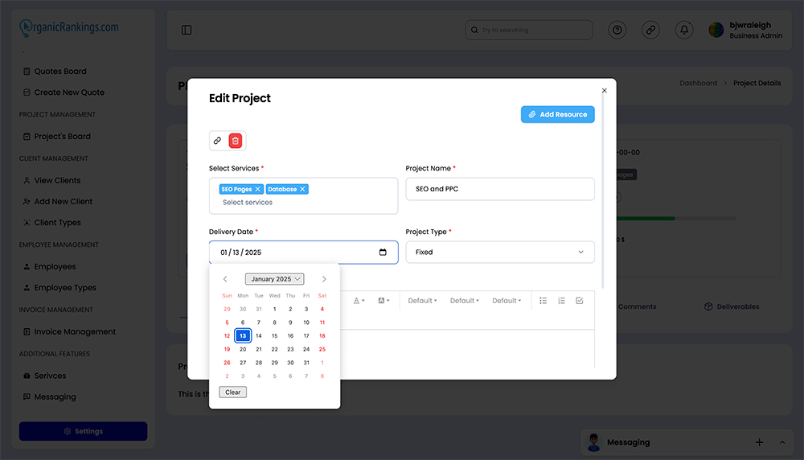Screen dimensions: 804x460
Task: Open Messaging in sidebar
Action: pyautogui.click(x=49, y=397)
